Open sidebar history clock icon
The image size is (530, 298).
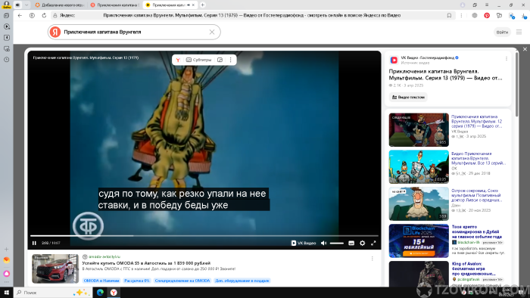[6, 60]
